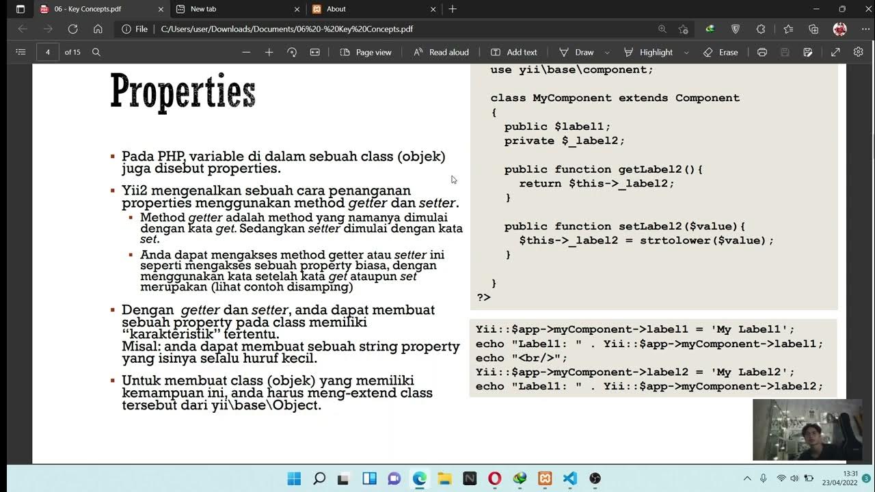Expand the Draw options dropdown arrow
The image size is (875, 492).
pyautogui.click(x=606, y=52)
